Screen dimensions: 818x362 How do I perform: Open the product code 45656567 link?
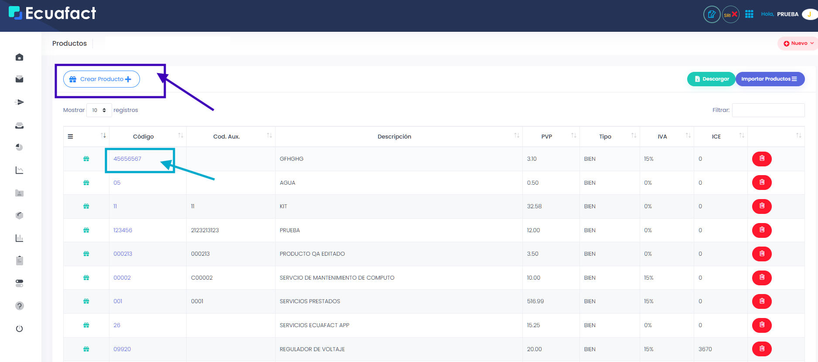(127, 159)
